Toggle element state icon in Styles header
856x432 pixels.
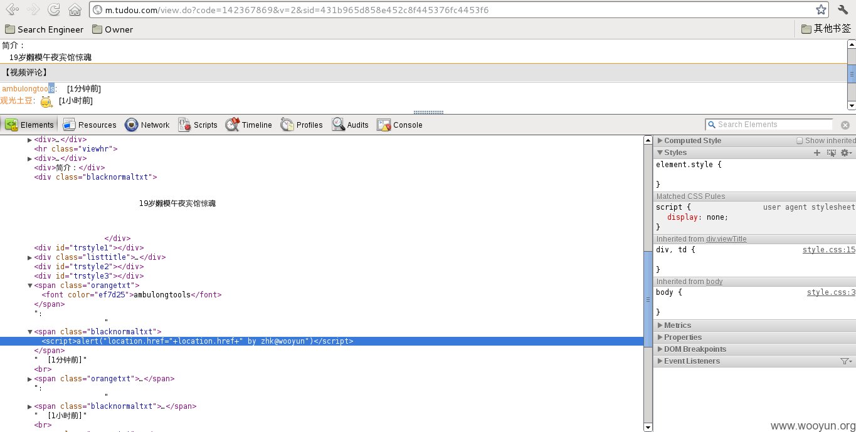[832, 153]
